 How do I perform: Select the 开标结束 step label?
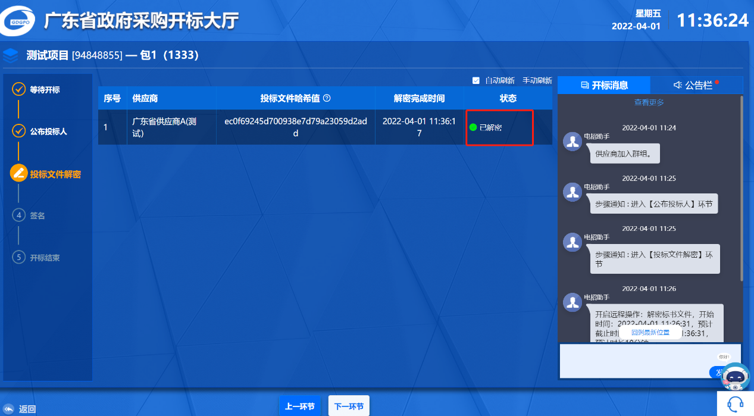coord(45,258)
